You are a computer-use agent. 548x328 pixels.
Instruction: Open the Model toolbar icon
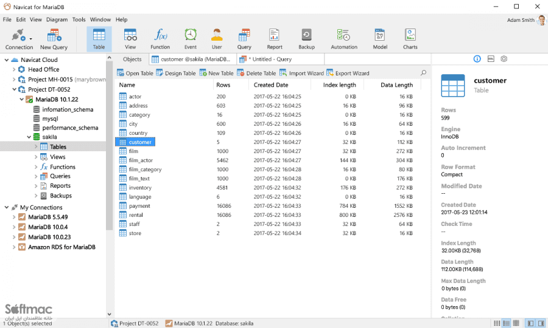coord(380,39)
